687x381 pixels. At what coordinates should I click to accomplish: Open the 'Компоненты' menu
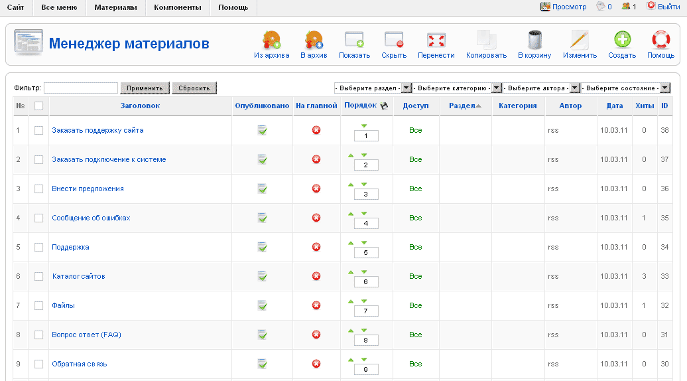(x=177, y=7)
